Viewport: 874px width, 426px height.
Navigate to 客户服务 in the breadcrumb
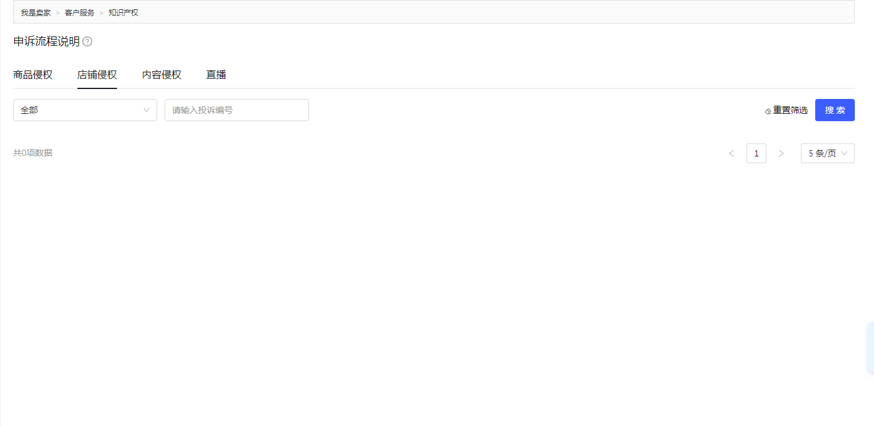80,12
